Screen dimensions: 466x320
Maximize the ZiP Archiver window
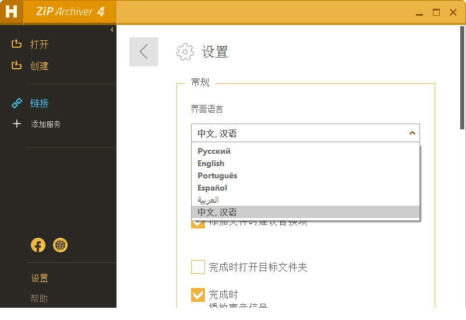(x=436, y=12)
